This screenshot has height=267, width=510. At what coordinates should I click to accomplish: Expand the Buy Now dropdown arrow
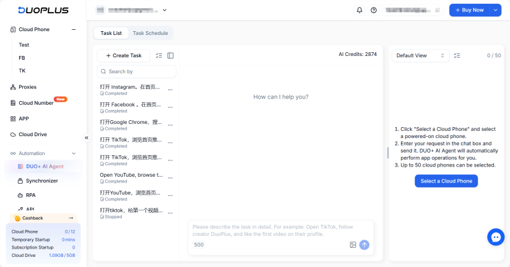pyautogui.click(x=495, y=10)
